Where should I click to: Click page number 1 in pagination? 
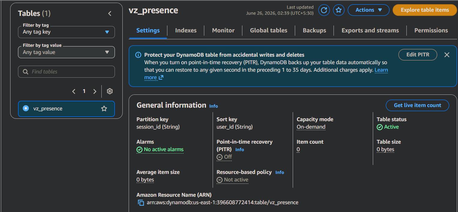pos(84,91)
